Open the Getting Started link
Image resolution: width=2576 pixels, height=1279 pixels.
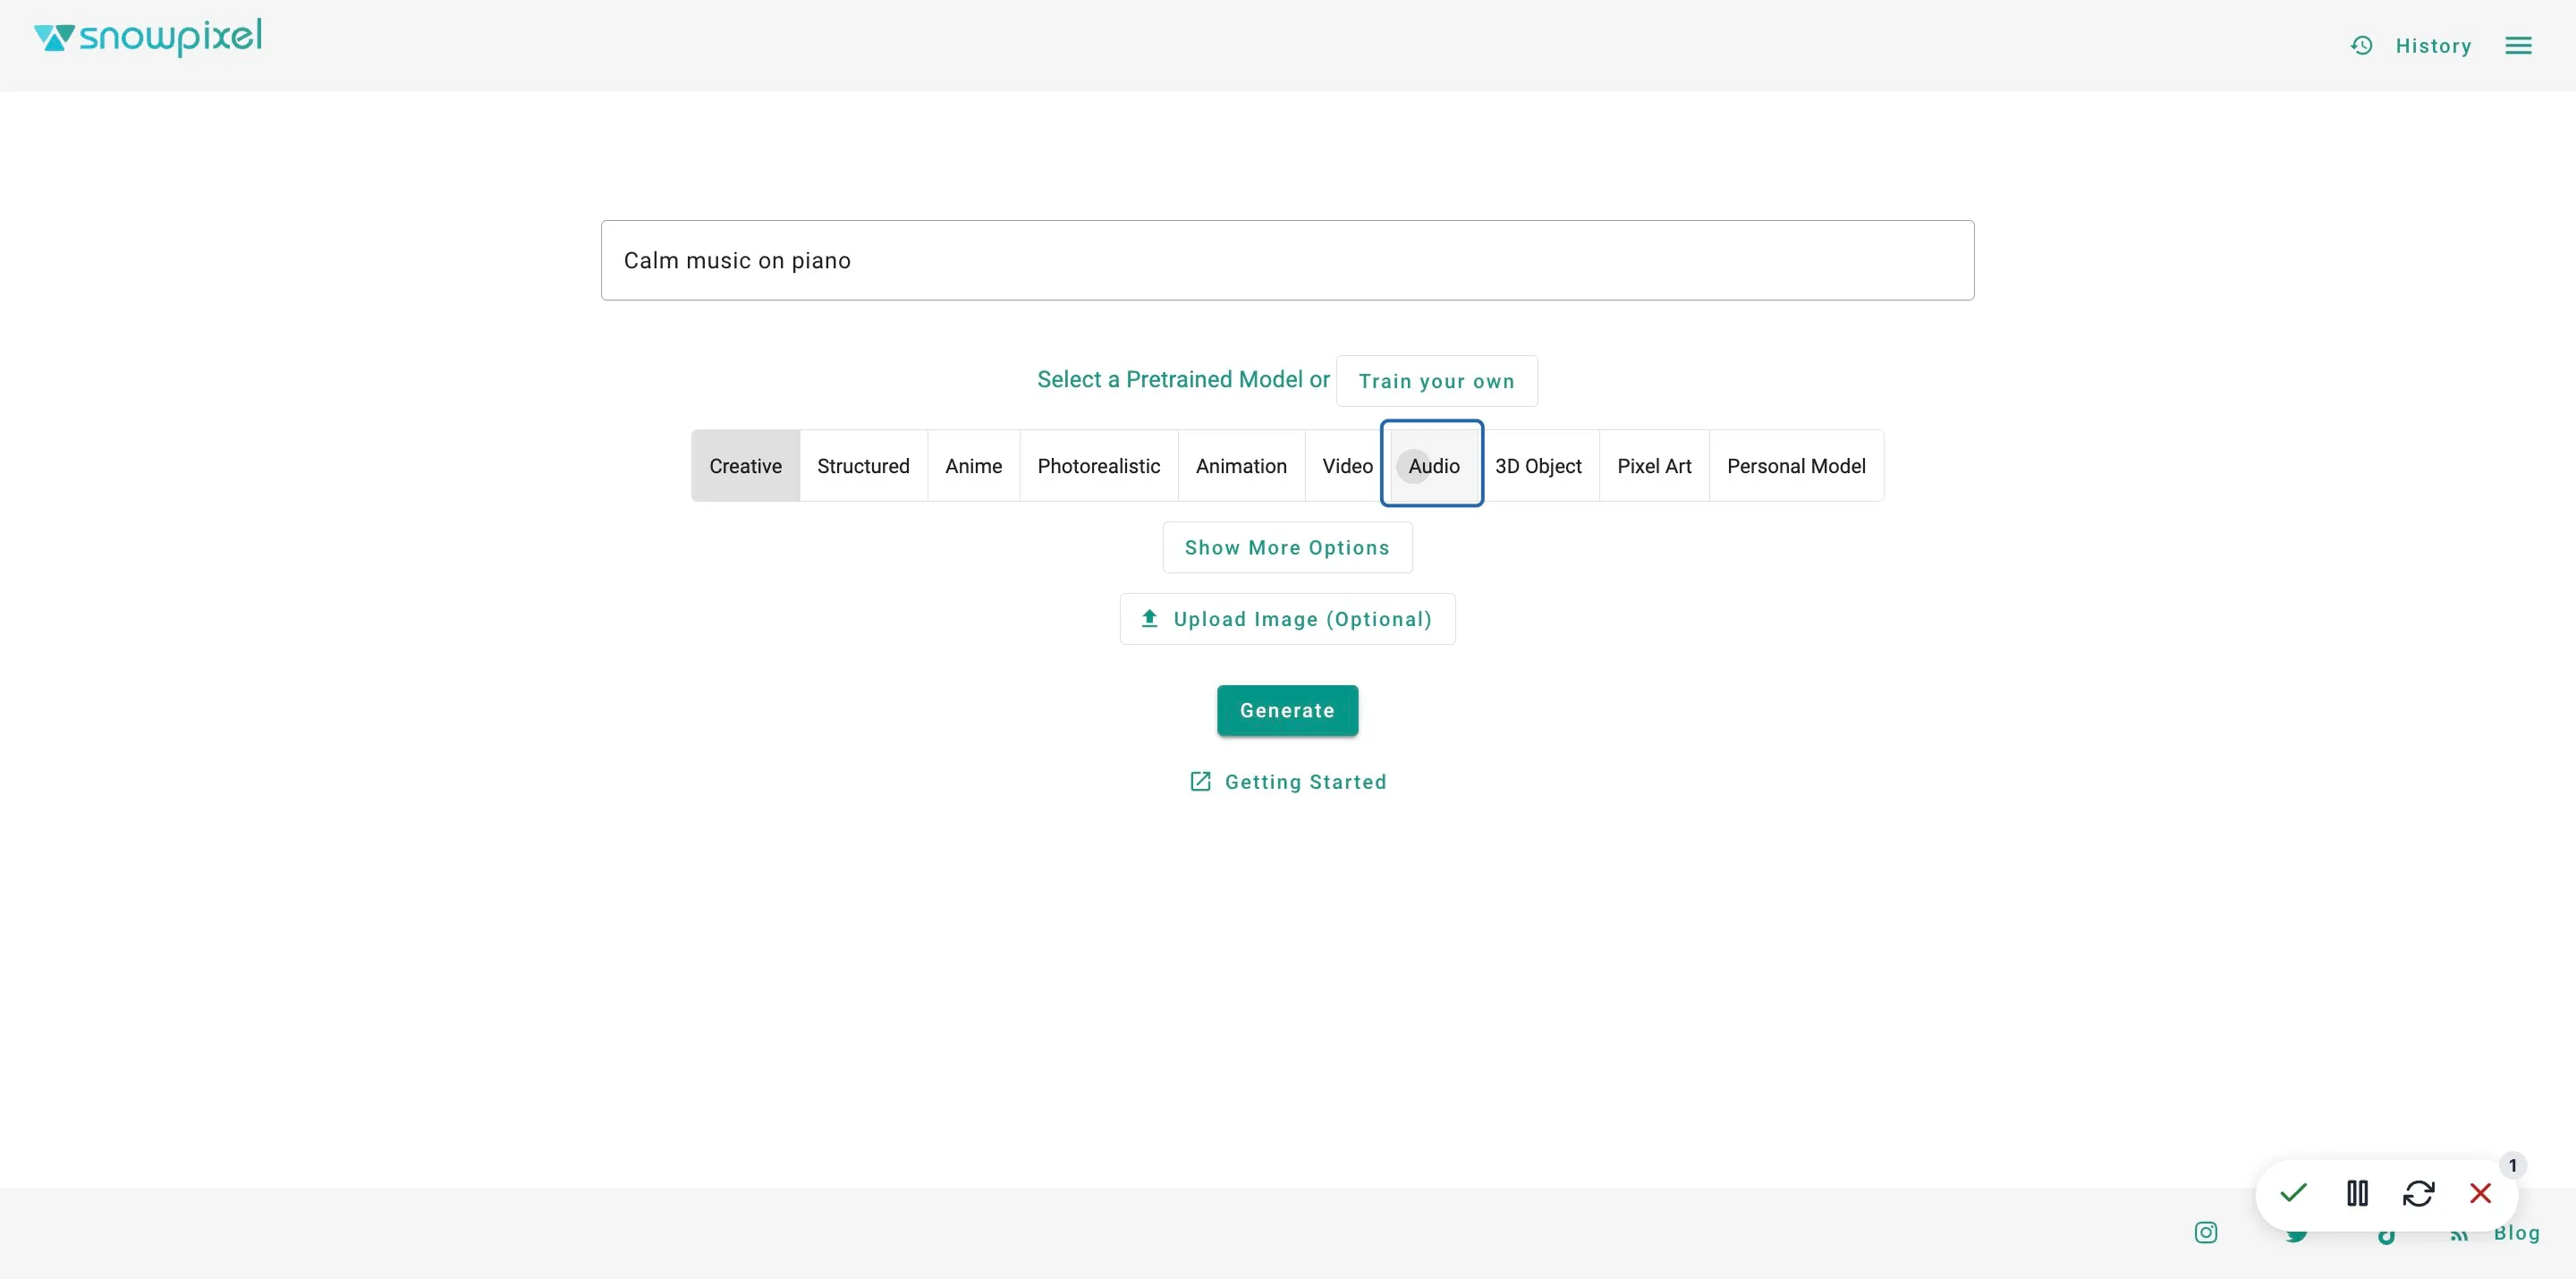coord(1305,781)
